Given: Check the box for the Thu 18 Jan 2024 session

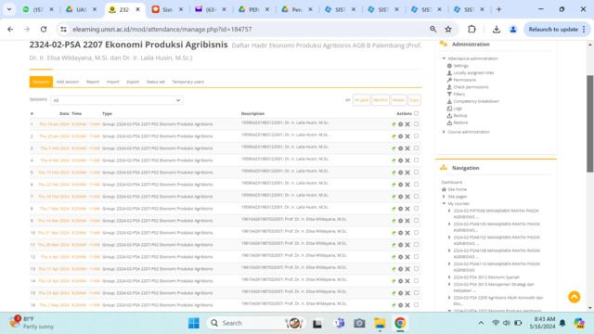Looking at the screenshot, I should pos(417,123).
